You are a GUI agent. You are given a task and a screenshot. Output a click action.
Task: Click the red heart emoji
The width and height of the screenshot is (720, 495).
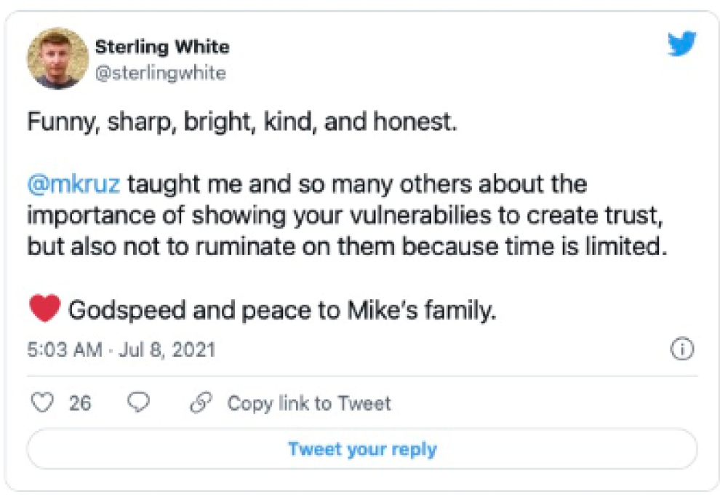(x=44, y=310)
